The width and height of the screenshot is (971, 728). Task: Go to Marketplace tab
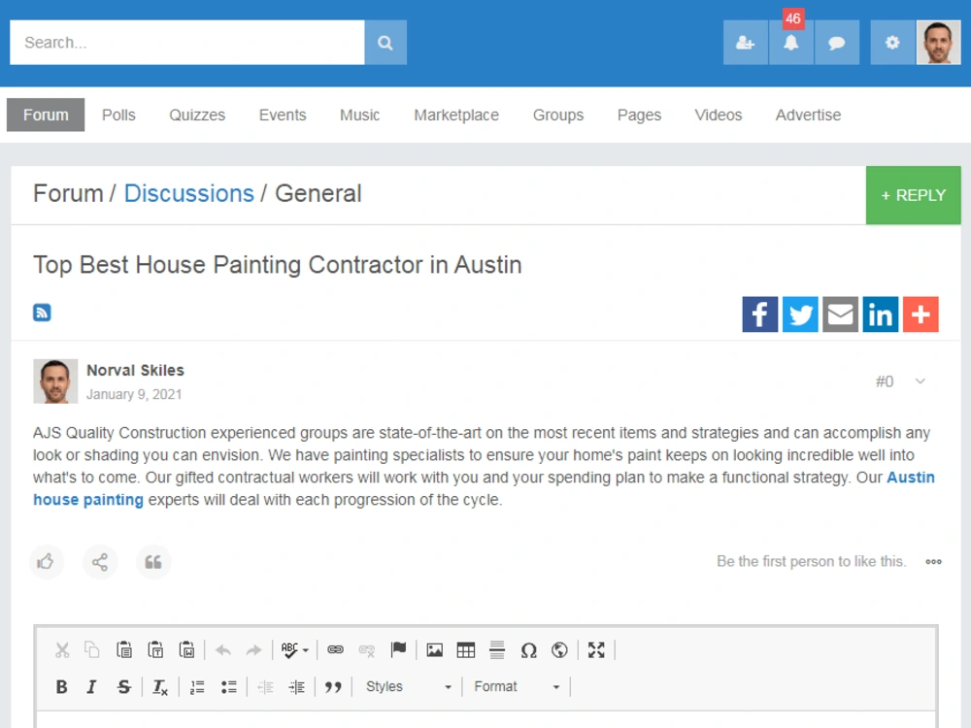tap(456, 116)
